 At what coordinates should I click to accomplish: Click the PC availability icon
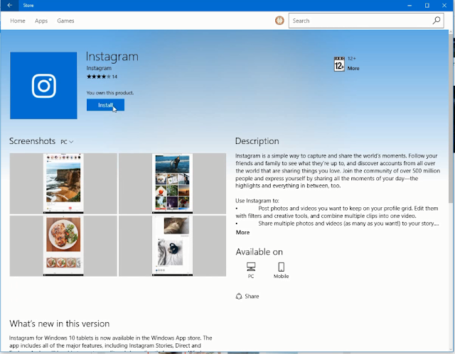251,270
